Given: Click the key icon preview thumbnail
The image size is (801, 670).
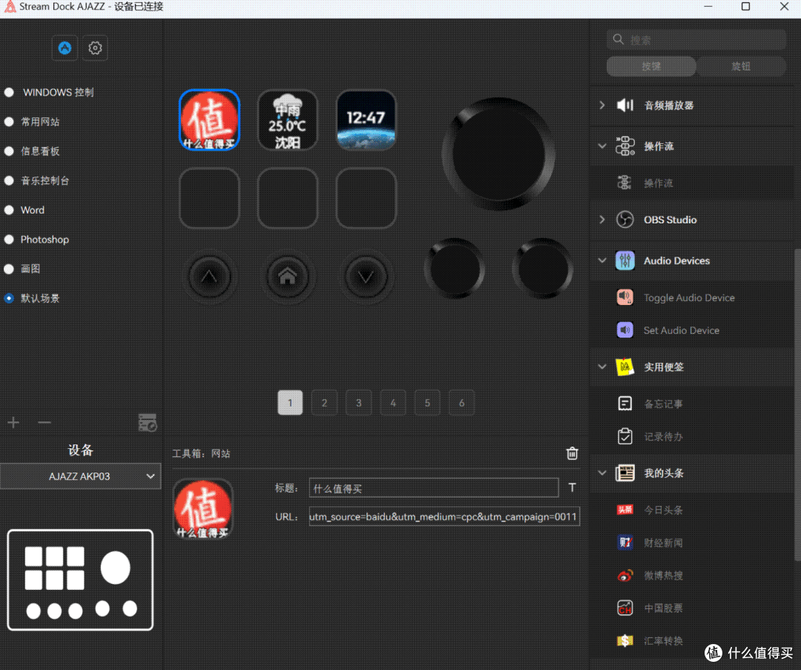Looking at the screenshot, I should point(203,508).
